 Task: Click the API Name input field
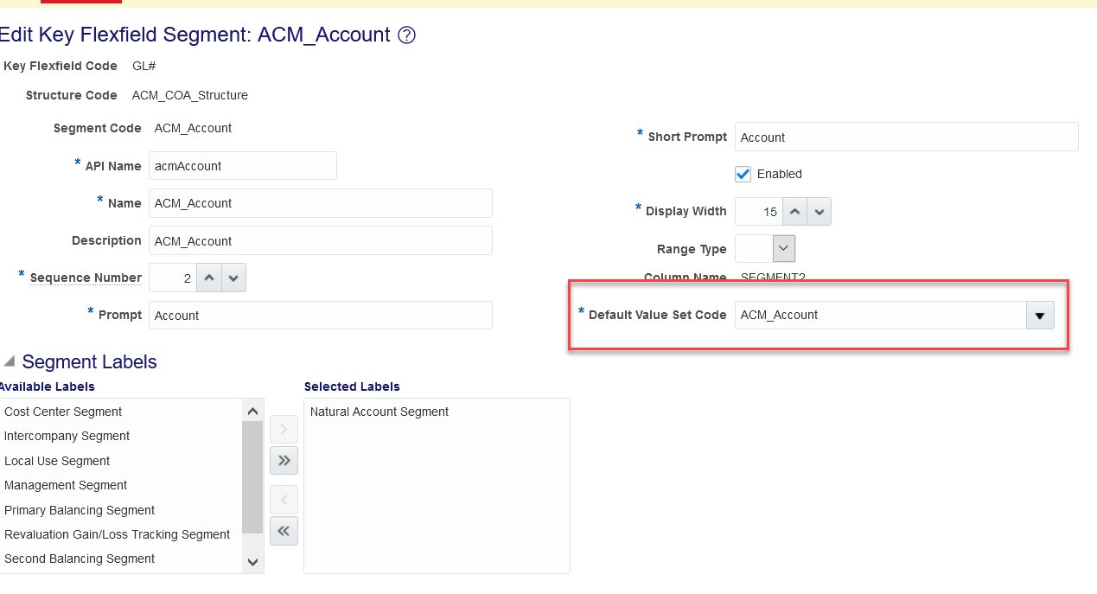[x=243, y=166]
